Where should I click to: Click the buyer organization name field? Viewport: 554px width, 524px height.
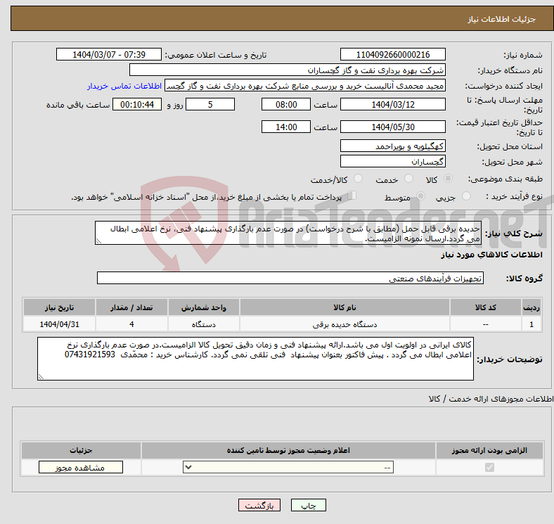(288, 70)
